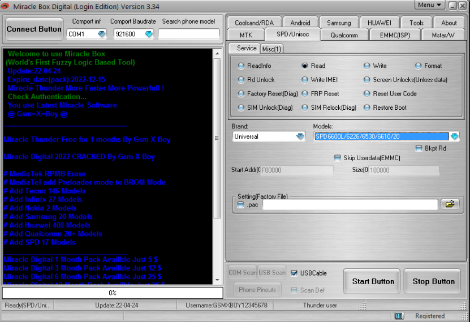Click the Update:22-04-24 status bar entry
Image resolution: width=470 pixels, height=322 pixels.
(x=117, y=305)
